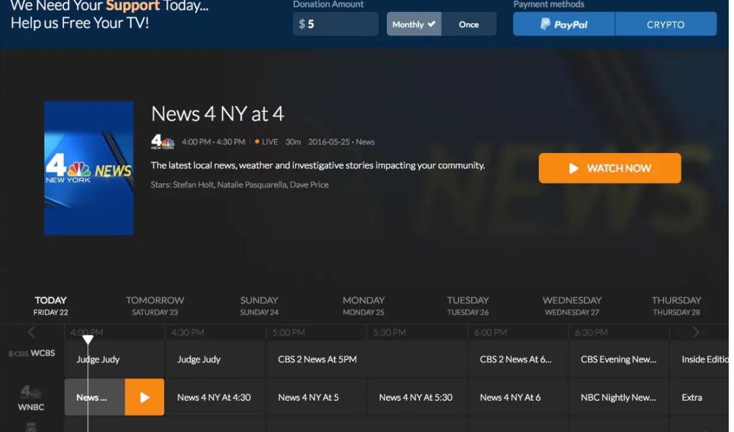The image size is (734, 432).
Task: Click the orange LIVE indicator
Action: 266,142
